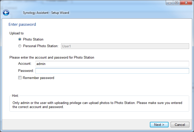Cancel the setup wizard
Screen dimensions: 194x132
(x=180, y=125)
